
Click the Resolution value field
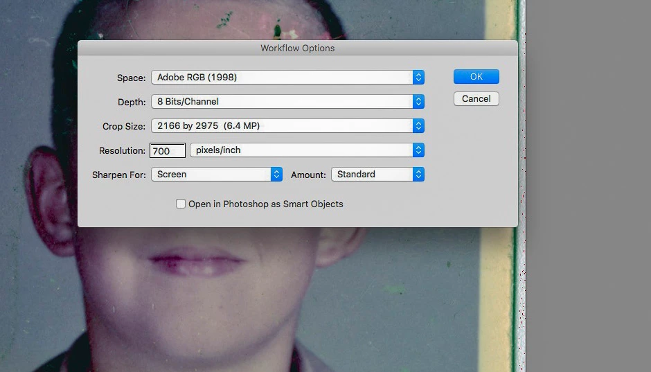point(168,151)
